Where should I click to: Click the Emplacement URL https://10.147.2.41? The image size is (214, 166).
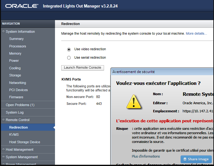198,111
